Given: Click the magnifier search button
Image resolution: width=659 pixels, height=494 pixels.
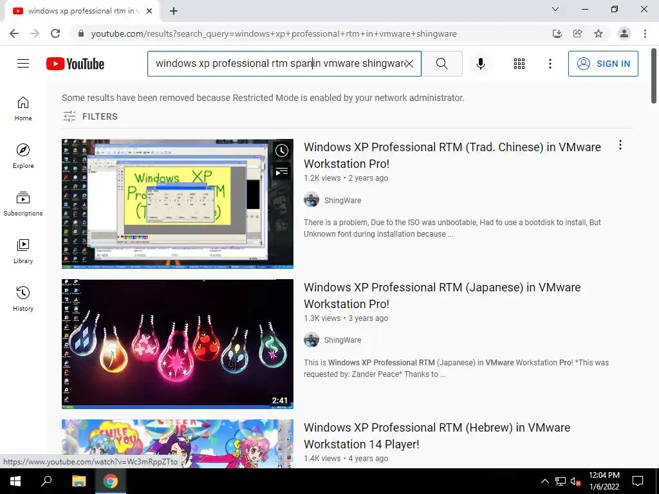Looking at the screenshot, I should [441, 64].
